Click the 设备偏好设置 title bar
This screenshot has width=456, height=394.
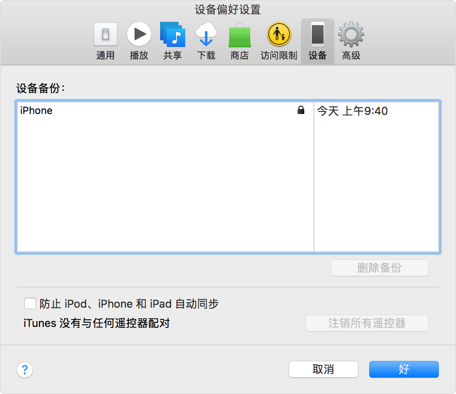click(228, 9)
